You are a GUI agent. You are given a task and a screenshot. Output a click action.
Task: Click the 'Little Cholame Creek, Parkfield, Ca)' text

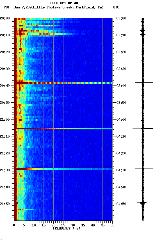click(x=68, y=7)
